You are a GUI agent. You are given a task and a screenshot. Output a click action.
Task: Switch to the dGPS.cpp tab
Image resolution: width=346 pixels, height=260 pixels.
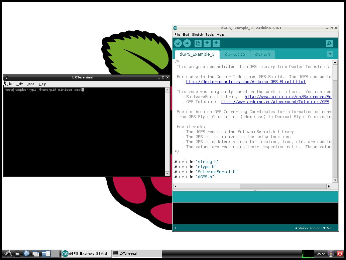[x=235, y=54]
